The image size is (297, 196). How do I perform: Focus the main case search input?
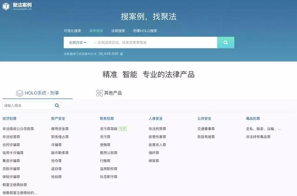tap(155, 42)
